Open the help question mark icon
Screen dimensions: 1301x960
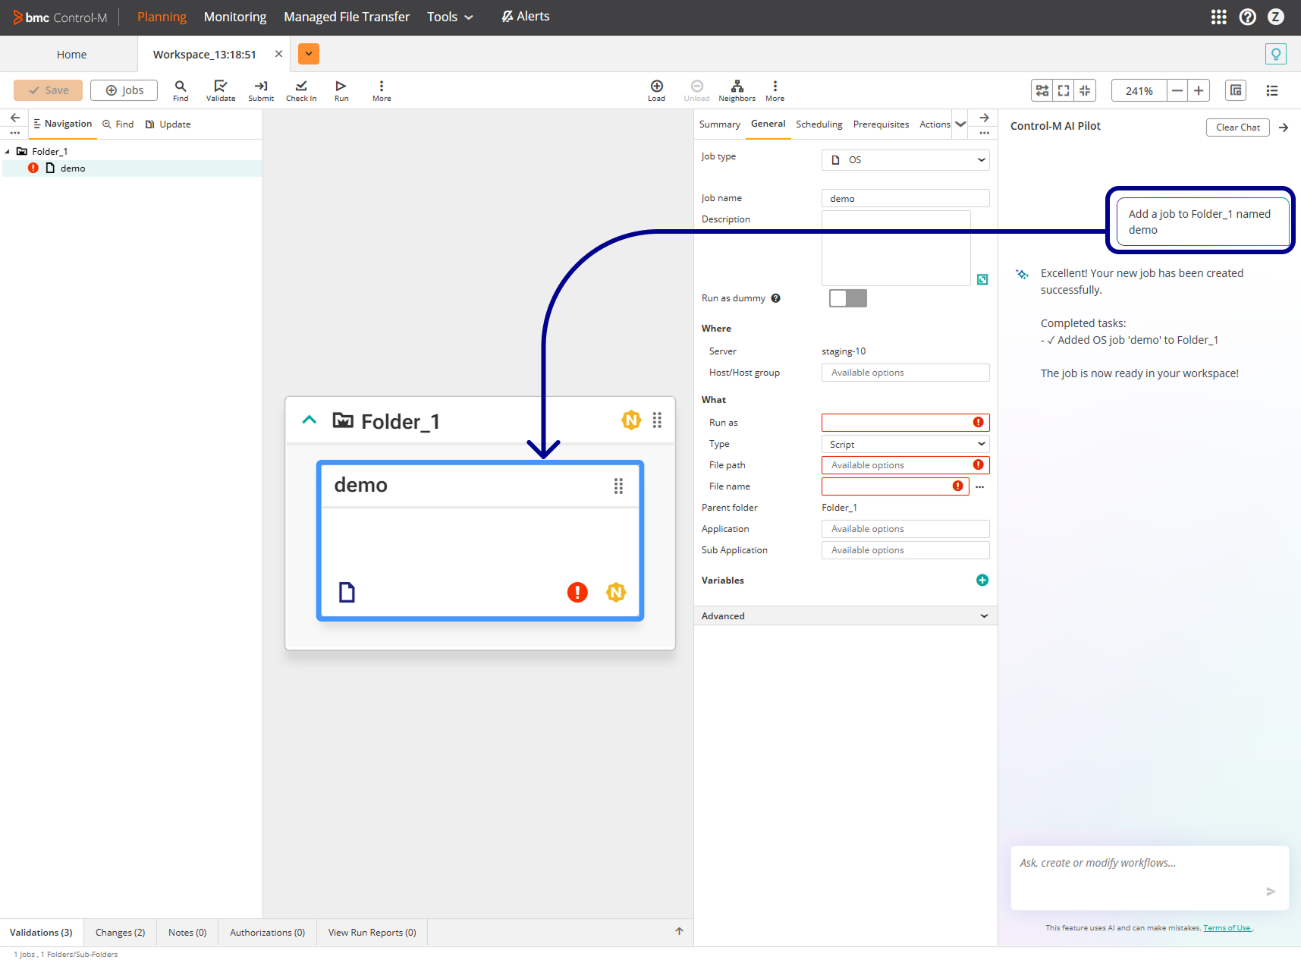1247,17
